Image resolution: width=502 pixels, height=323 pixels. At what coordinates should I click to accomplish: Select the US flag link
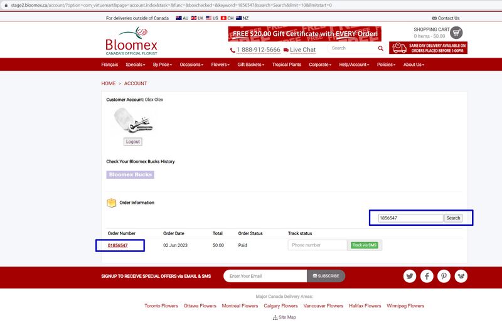tap(212, 18)
